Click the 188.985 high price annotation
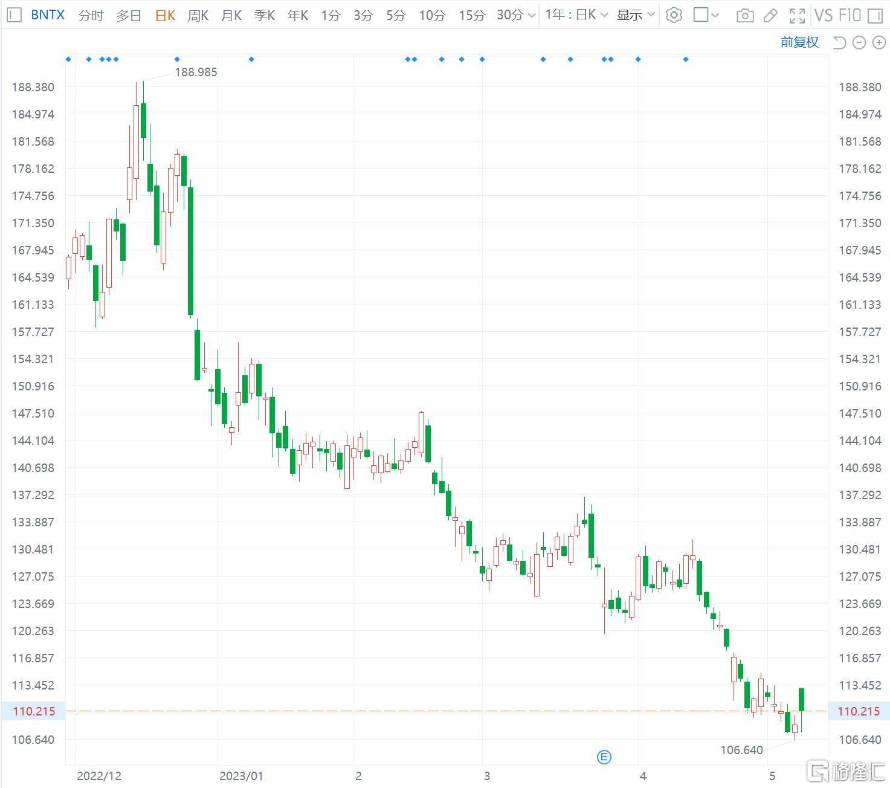 (x=196, y=72)
